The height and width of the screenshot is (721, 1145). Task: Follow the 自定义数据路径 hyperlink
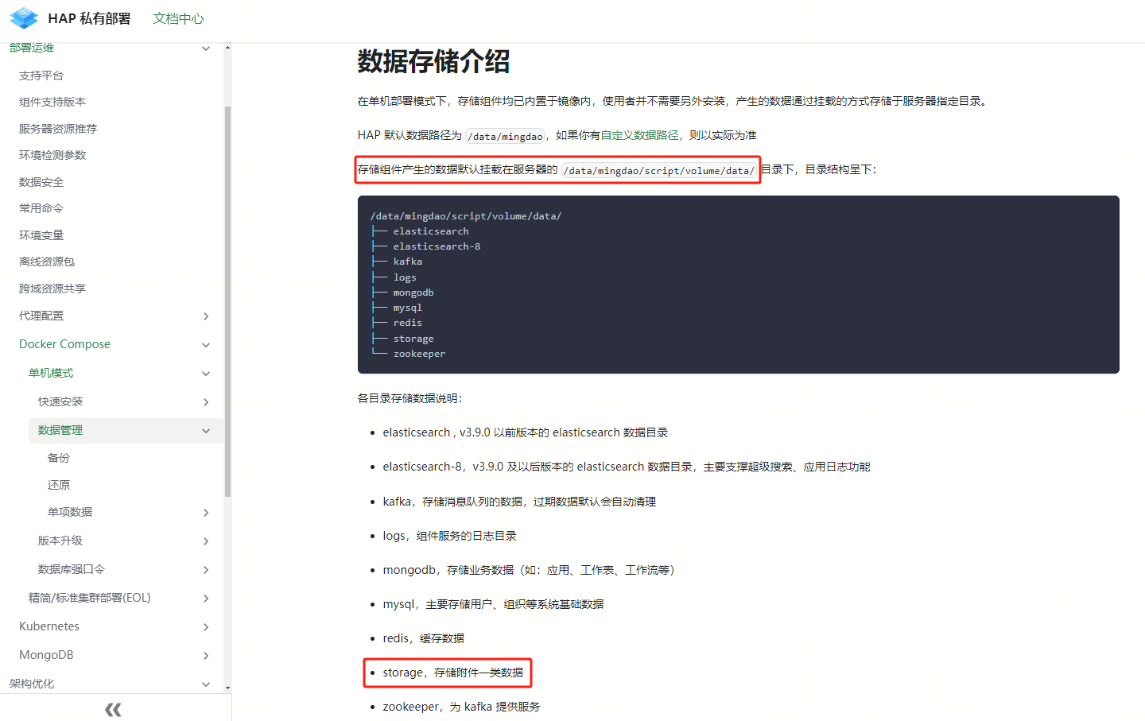(x=640, y=135)
